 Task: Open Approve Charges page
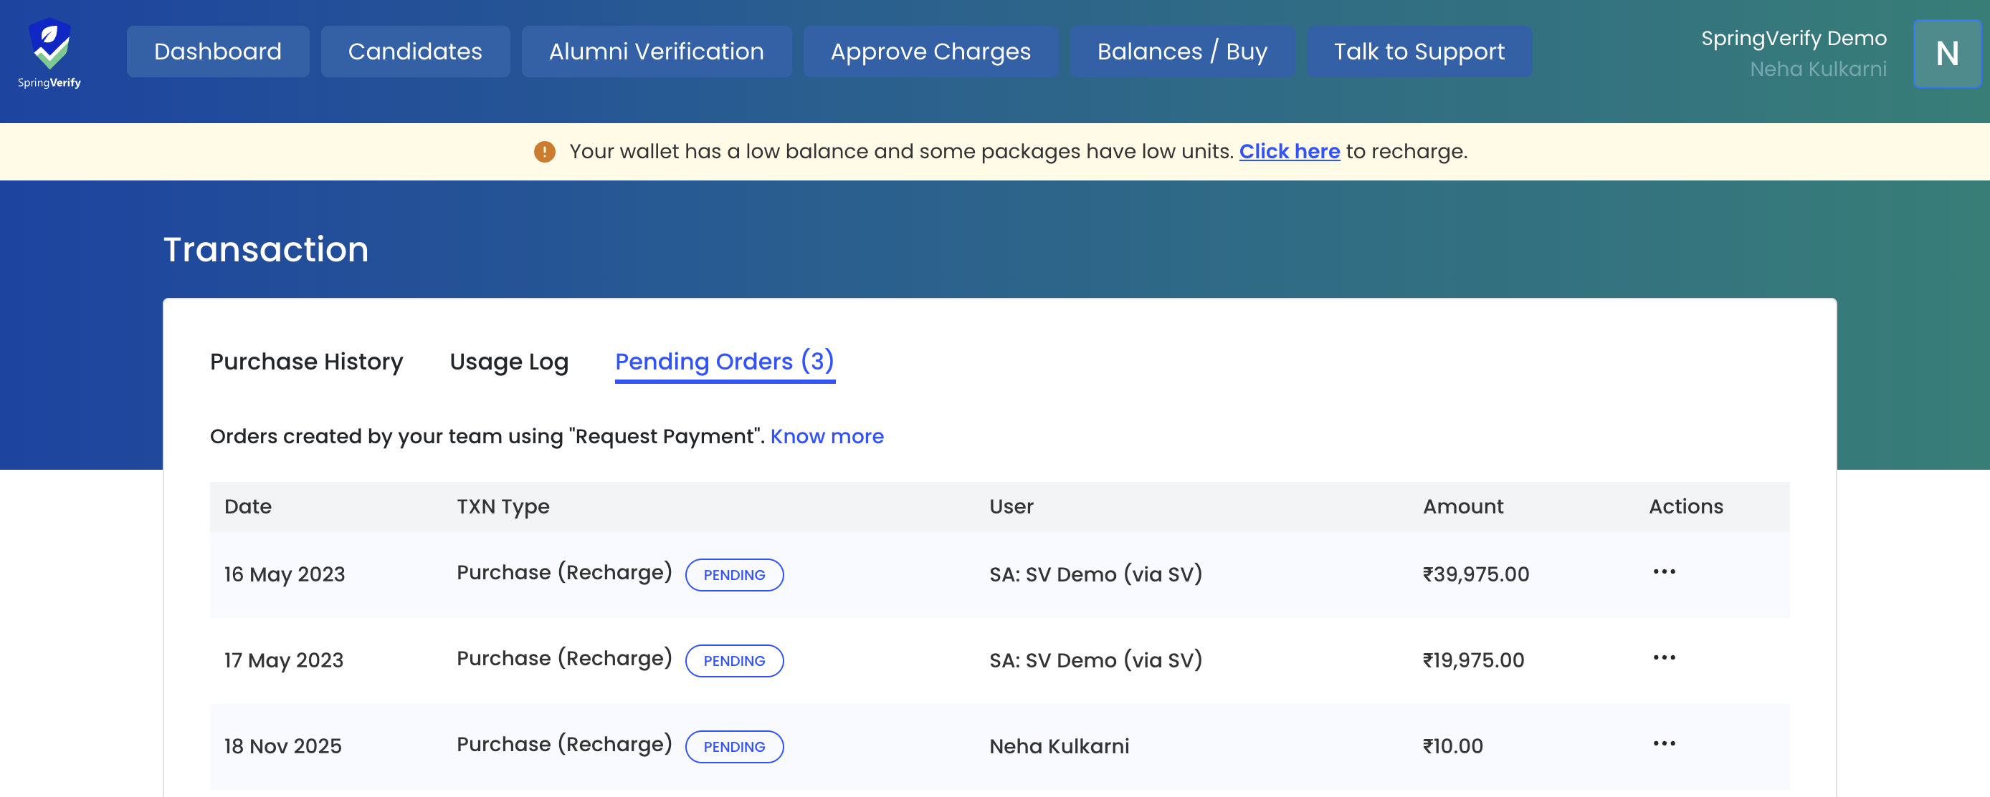click(930, 52)
